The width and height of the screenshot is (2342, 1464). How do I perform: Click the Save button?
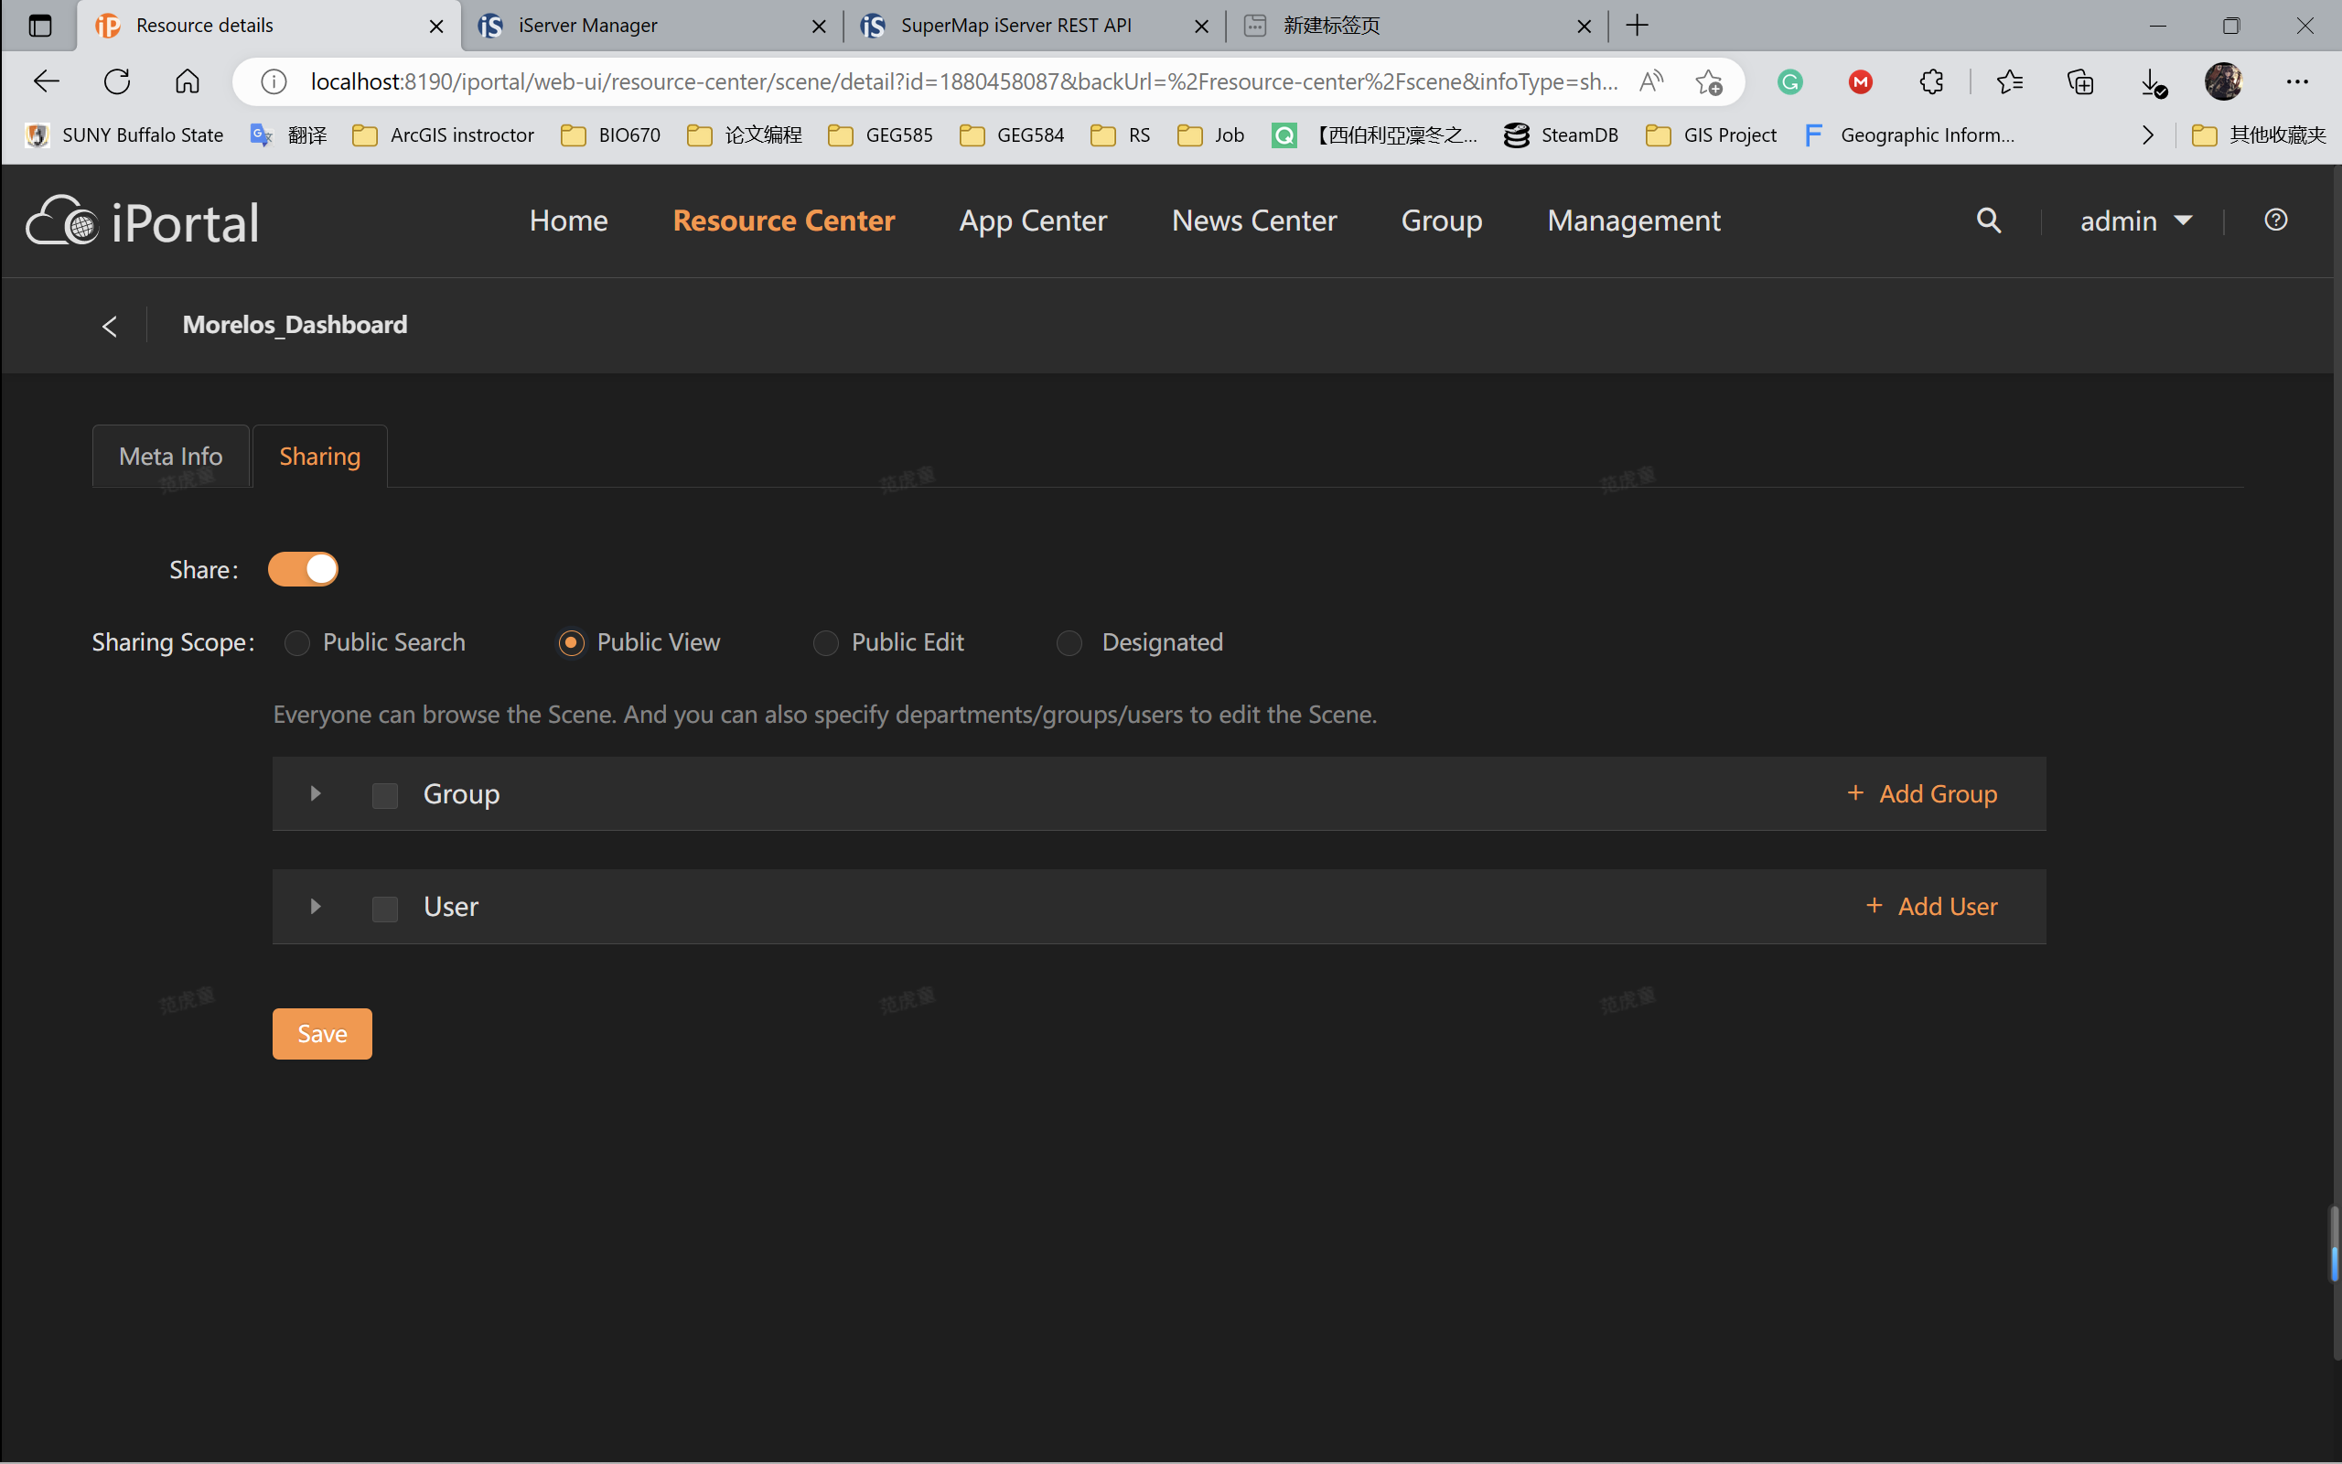coord(321,1033)
